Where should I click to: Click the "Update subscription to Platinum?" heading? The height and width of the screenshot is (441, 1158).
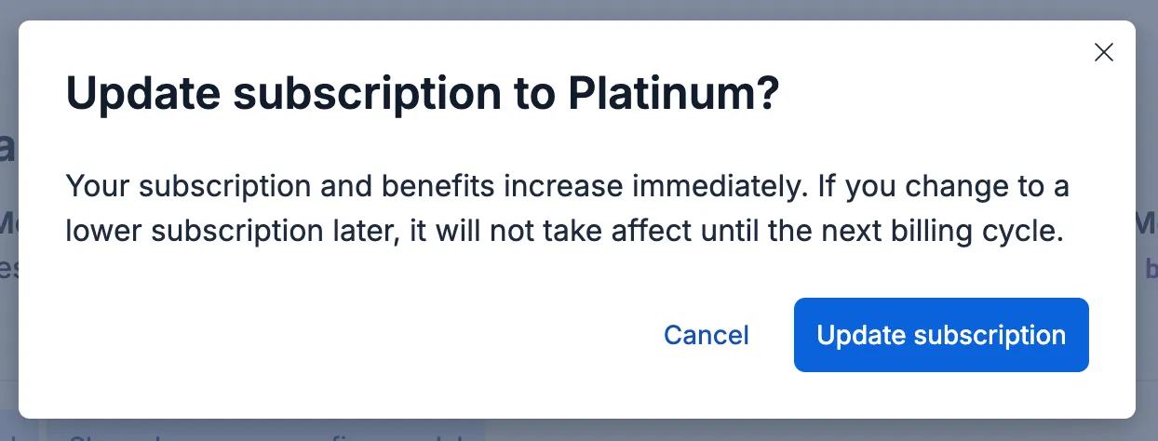coord(422,96)
